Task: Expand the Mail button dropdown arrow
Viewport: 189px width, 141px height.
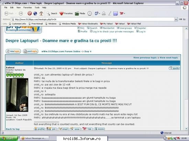Action: pyautogui.click(x=100, y=13)
